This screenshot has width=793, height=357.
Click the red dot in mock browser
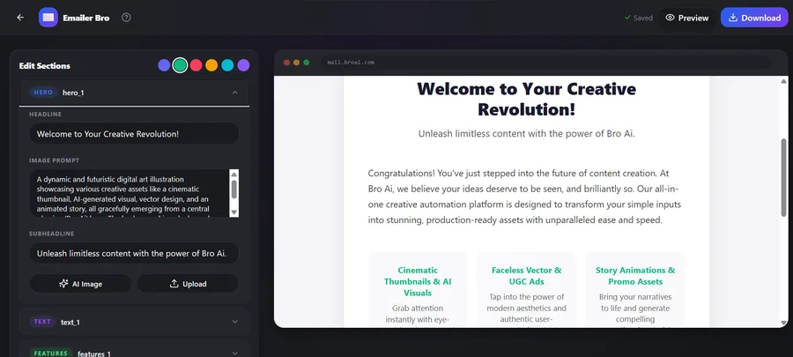click(286, 63)
